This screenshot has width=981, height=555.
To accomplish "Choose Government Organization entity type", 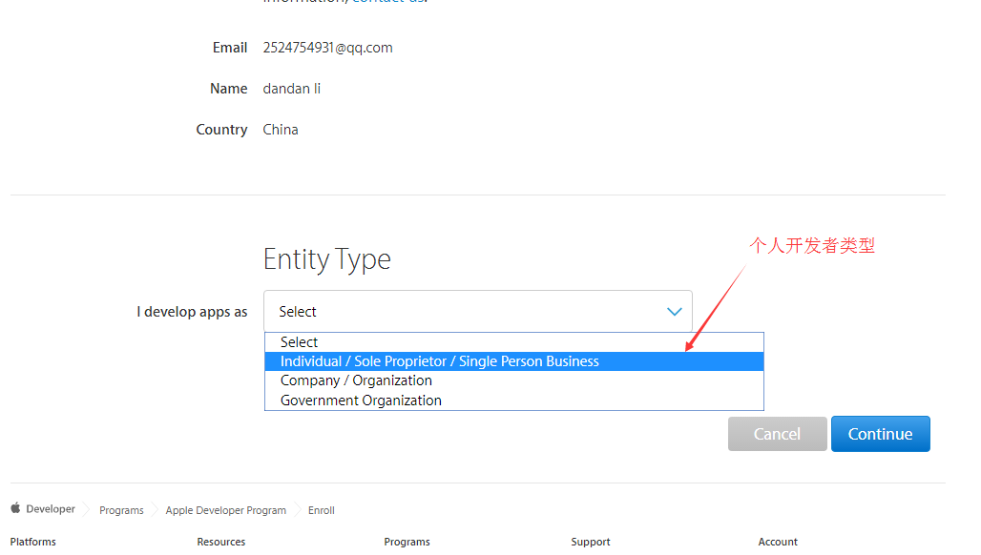I will click(x=361, y=401).
